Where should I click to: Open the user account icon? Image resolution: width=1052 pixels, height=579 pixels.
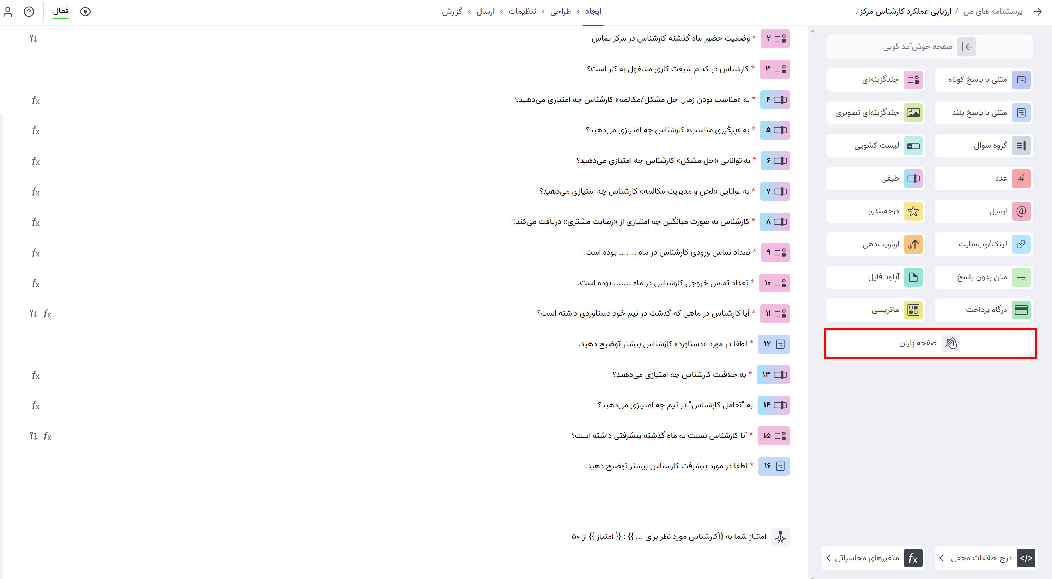tap(8, 12)
